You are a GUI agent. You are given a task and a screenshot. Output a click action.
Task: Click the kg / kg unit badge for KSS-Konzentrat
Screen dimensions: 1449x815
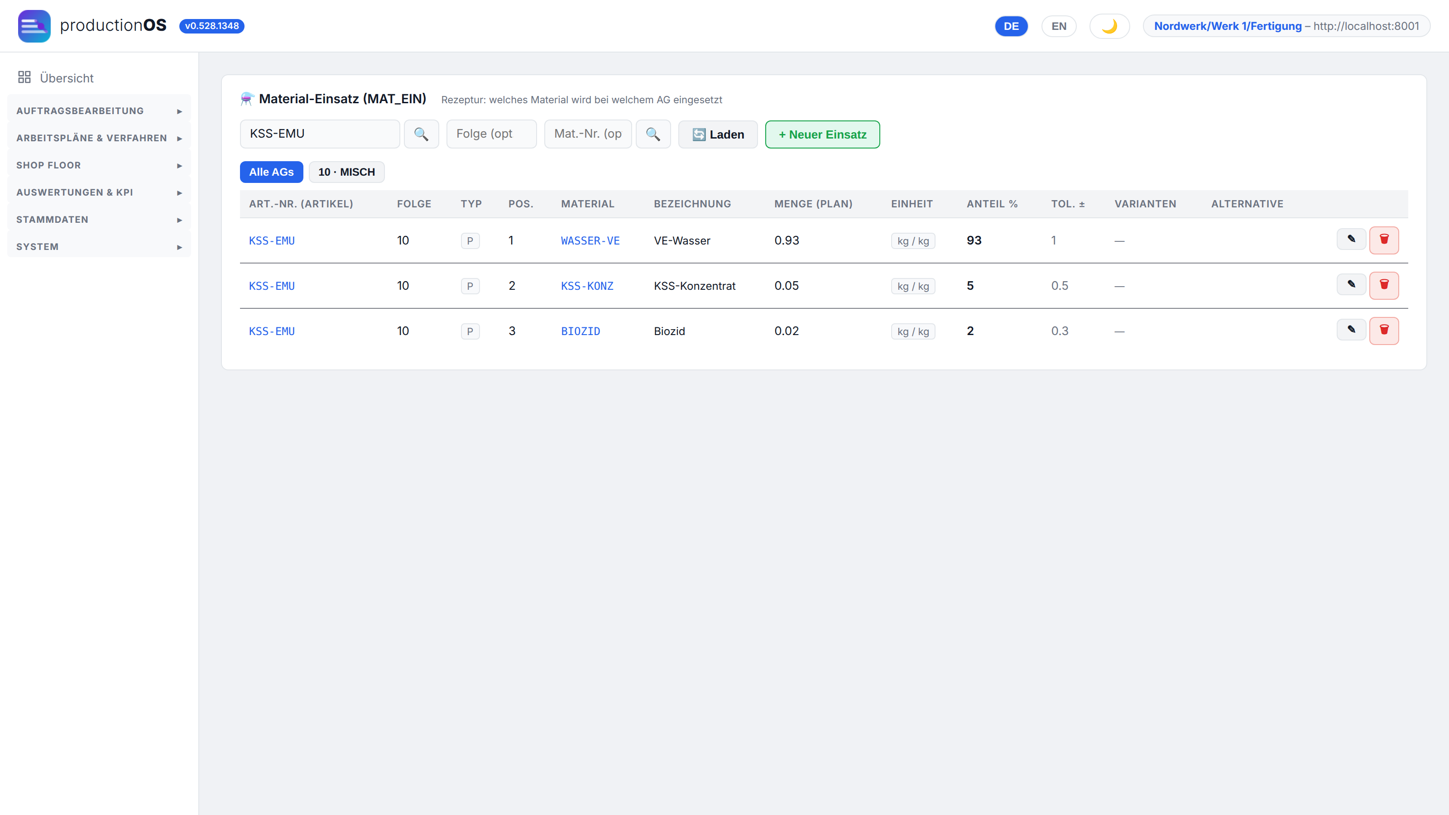click(x=913, y=286)
